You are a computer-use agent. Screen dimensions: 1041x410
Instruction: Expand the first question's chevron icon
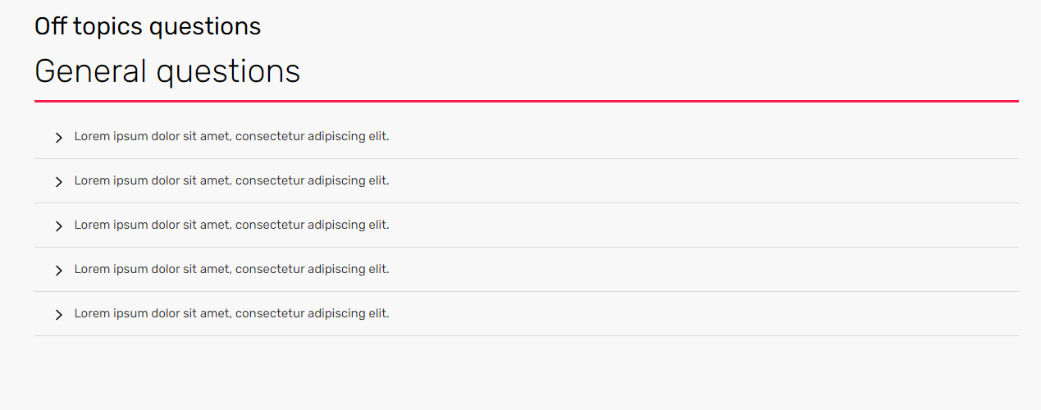coord(58,138)
